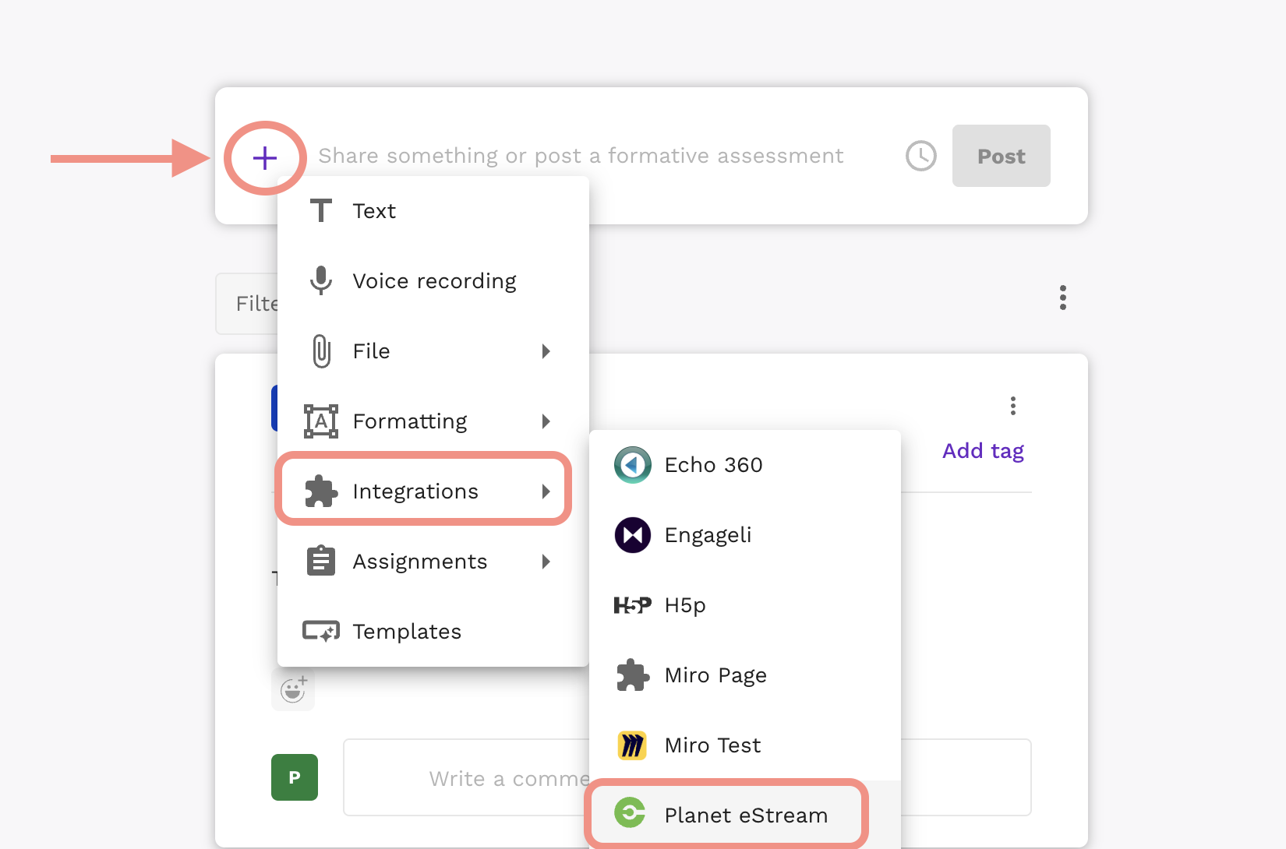1286x849 pixels.
Task: Choose Templates from the add menu
Action: (433, 632)
